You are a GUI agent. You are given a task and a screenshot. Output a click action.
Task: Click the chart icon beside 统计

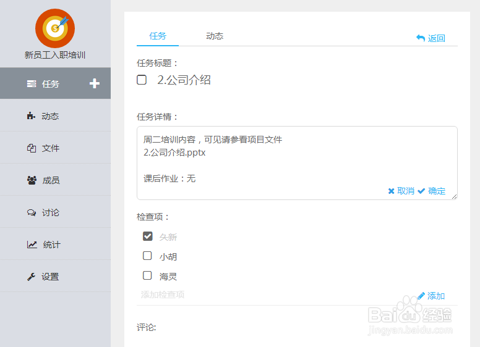point(32,245)
